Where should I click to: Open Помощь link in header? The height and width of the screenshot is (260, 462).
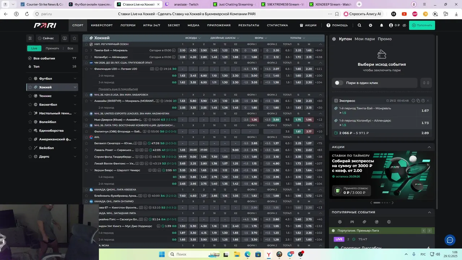337,25
